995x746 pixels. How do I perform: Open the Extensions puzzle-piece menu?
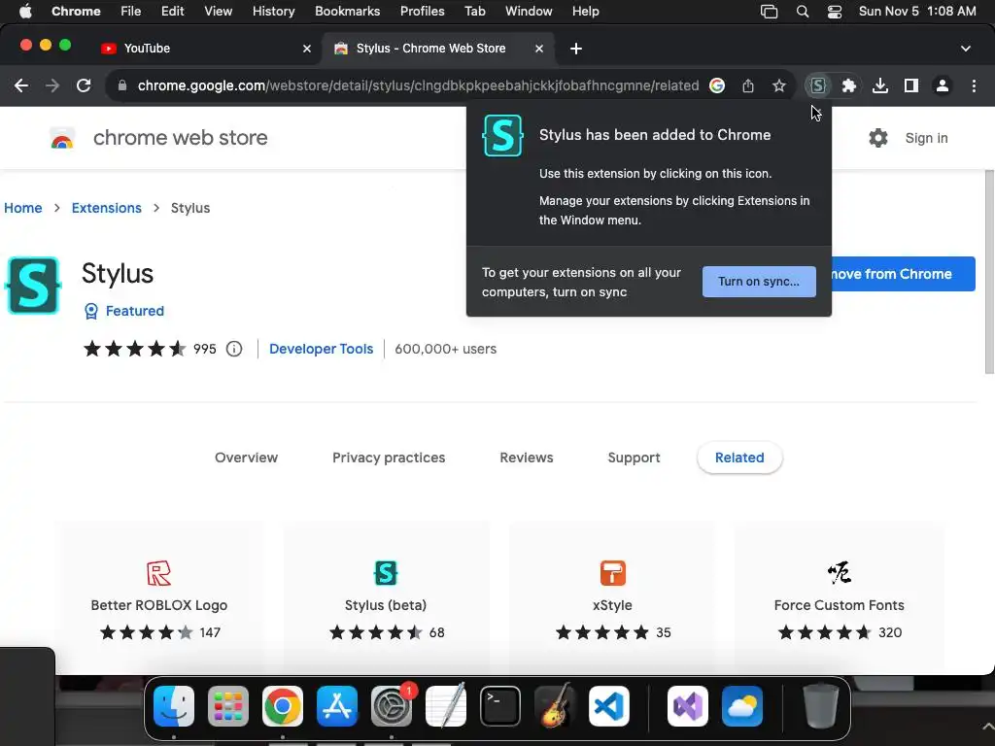point(849,85)
